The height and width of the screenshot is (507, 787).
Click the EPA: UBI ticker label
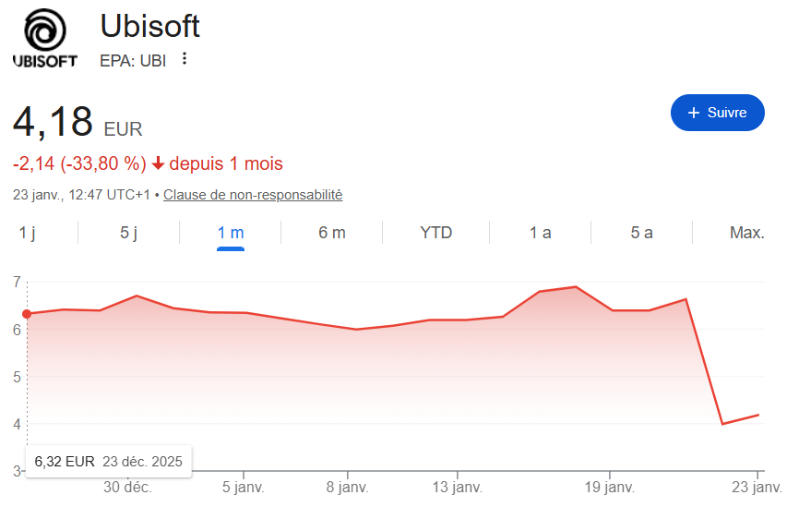[x=133, y=61]
